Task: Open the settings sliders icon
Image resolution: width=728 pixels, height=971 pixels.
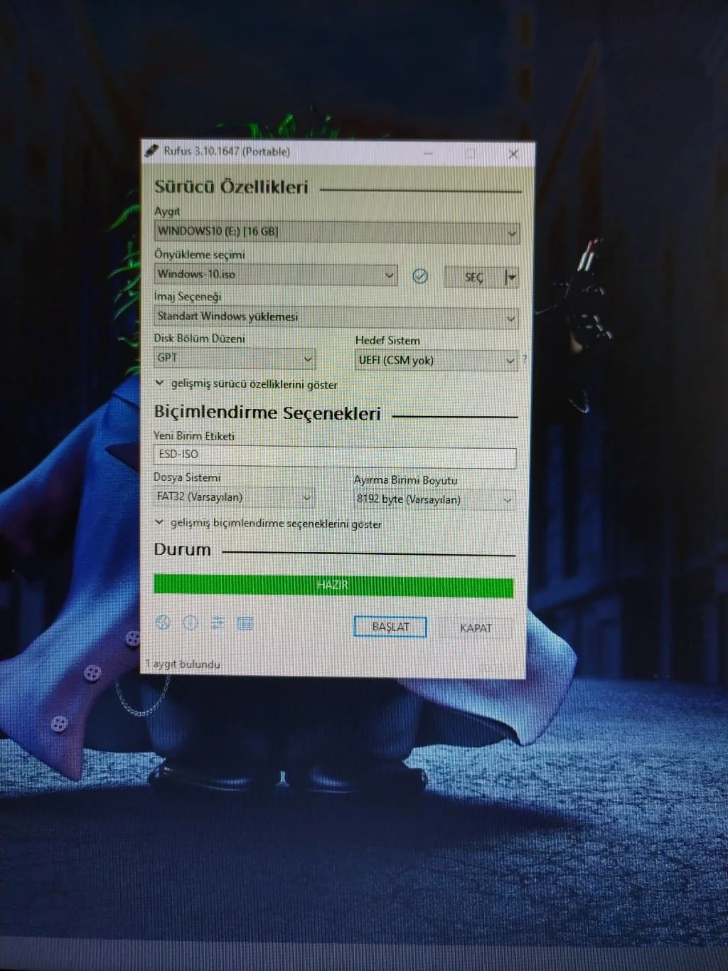Action: (218, 623)
